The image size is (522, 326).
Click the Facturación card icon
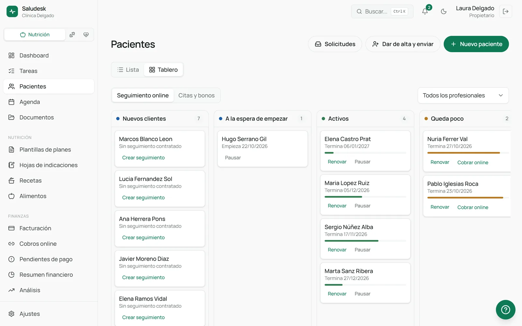click(11, 228)
